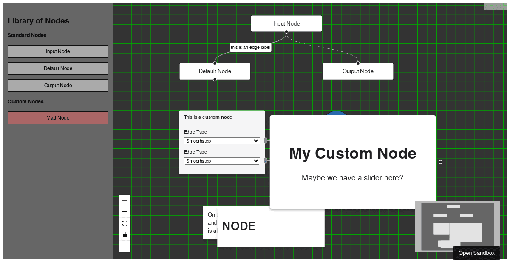
Task: Toggle the interactivity lock icon
Action: (x=125, y=234)
